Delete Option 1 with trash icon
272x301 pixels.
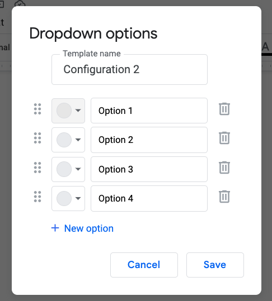224,109
